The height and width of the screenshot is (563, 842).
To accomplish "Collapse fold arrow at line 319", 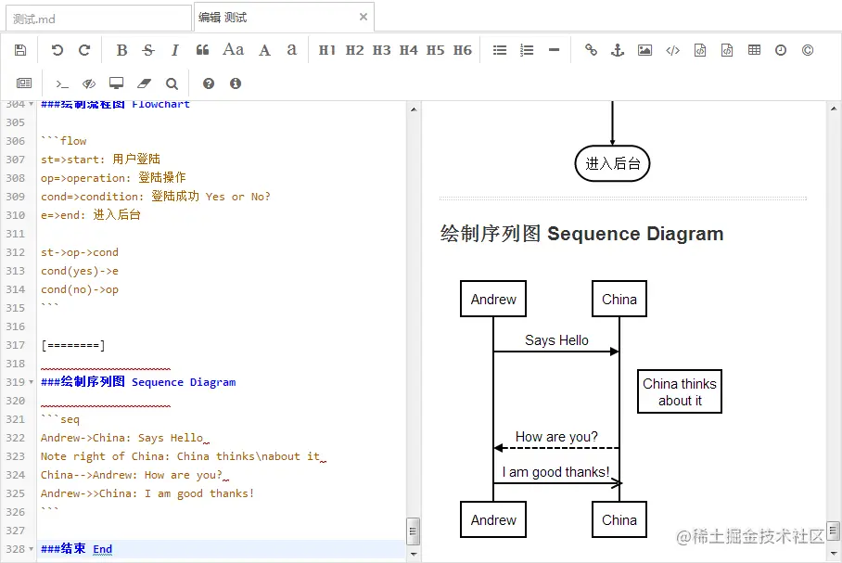I will click(x=32, y=382).
